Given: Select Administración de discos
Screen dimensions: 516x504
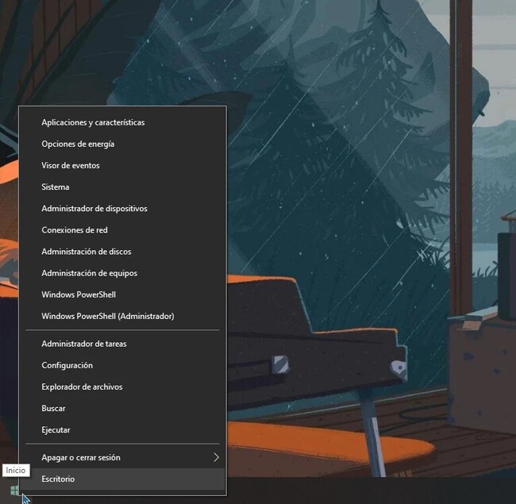Looking at the screenshot, I should pos(122,252).
